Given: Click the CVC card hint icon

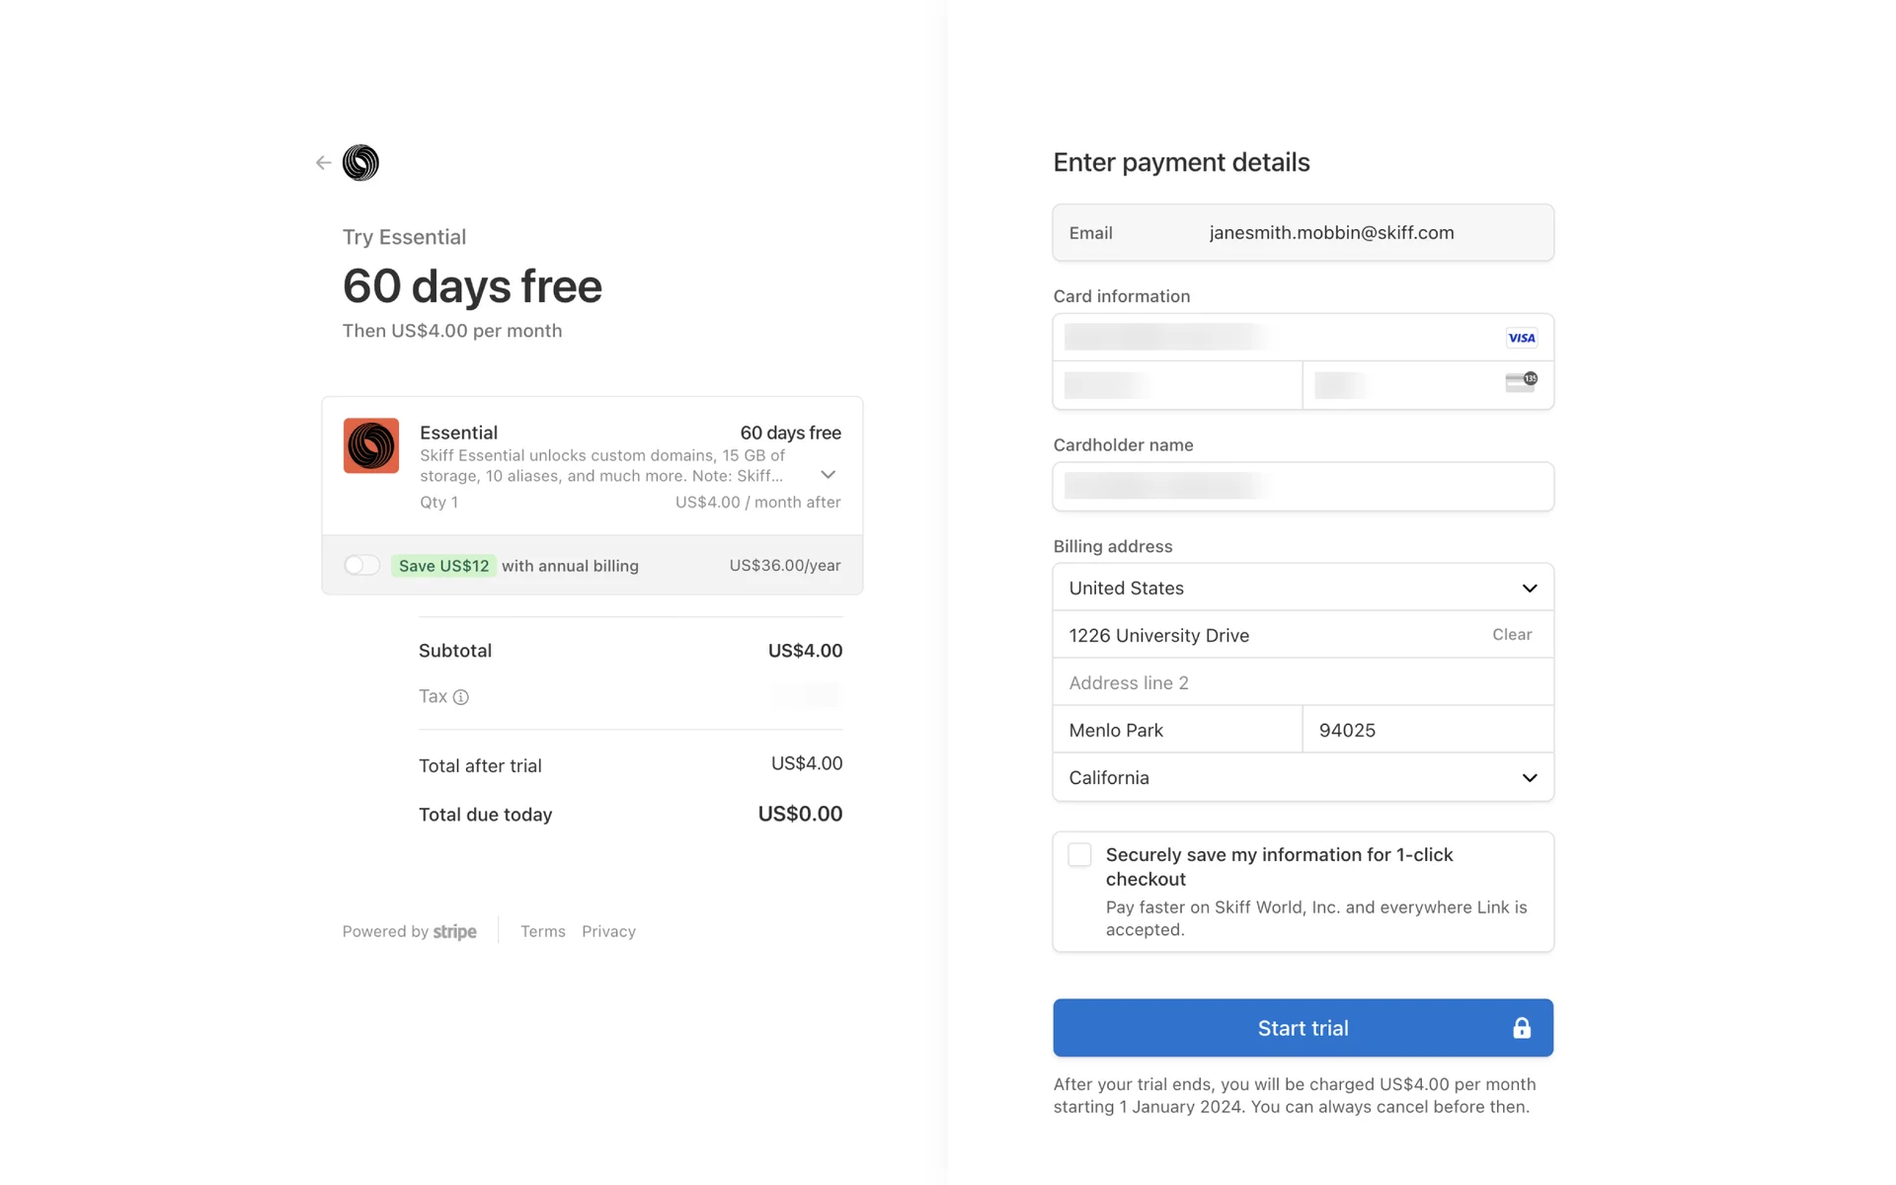Looking at the screenshot, I should (x=1521, y=382).
